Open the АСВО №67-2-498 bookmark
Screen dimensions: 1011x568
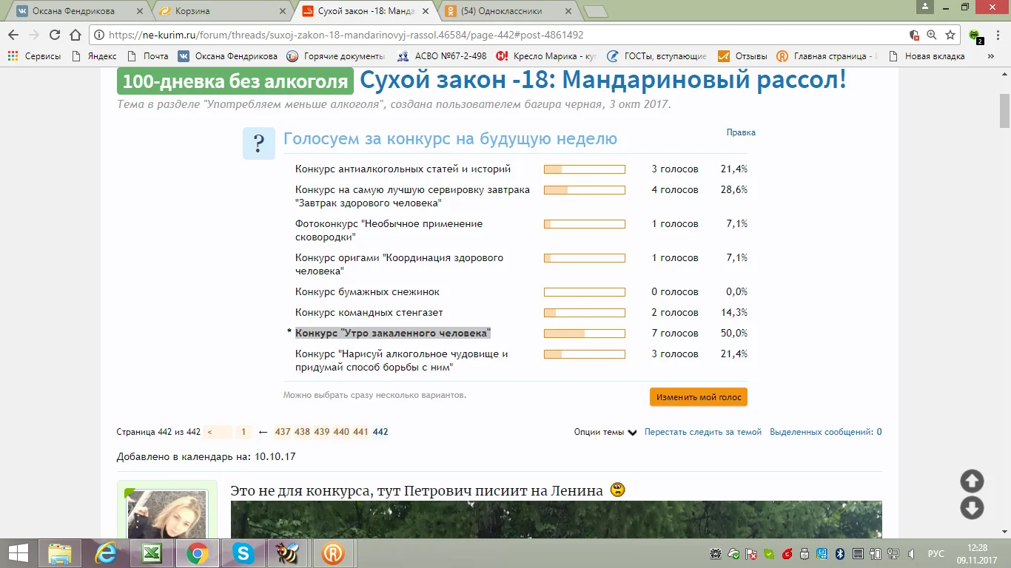[x=443, y=56]
